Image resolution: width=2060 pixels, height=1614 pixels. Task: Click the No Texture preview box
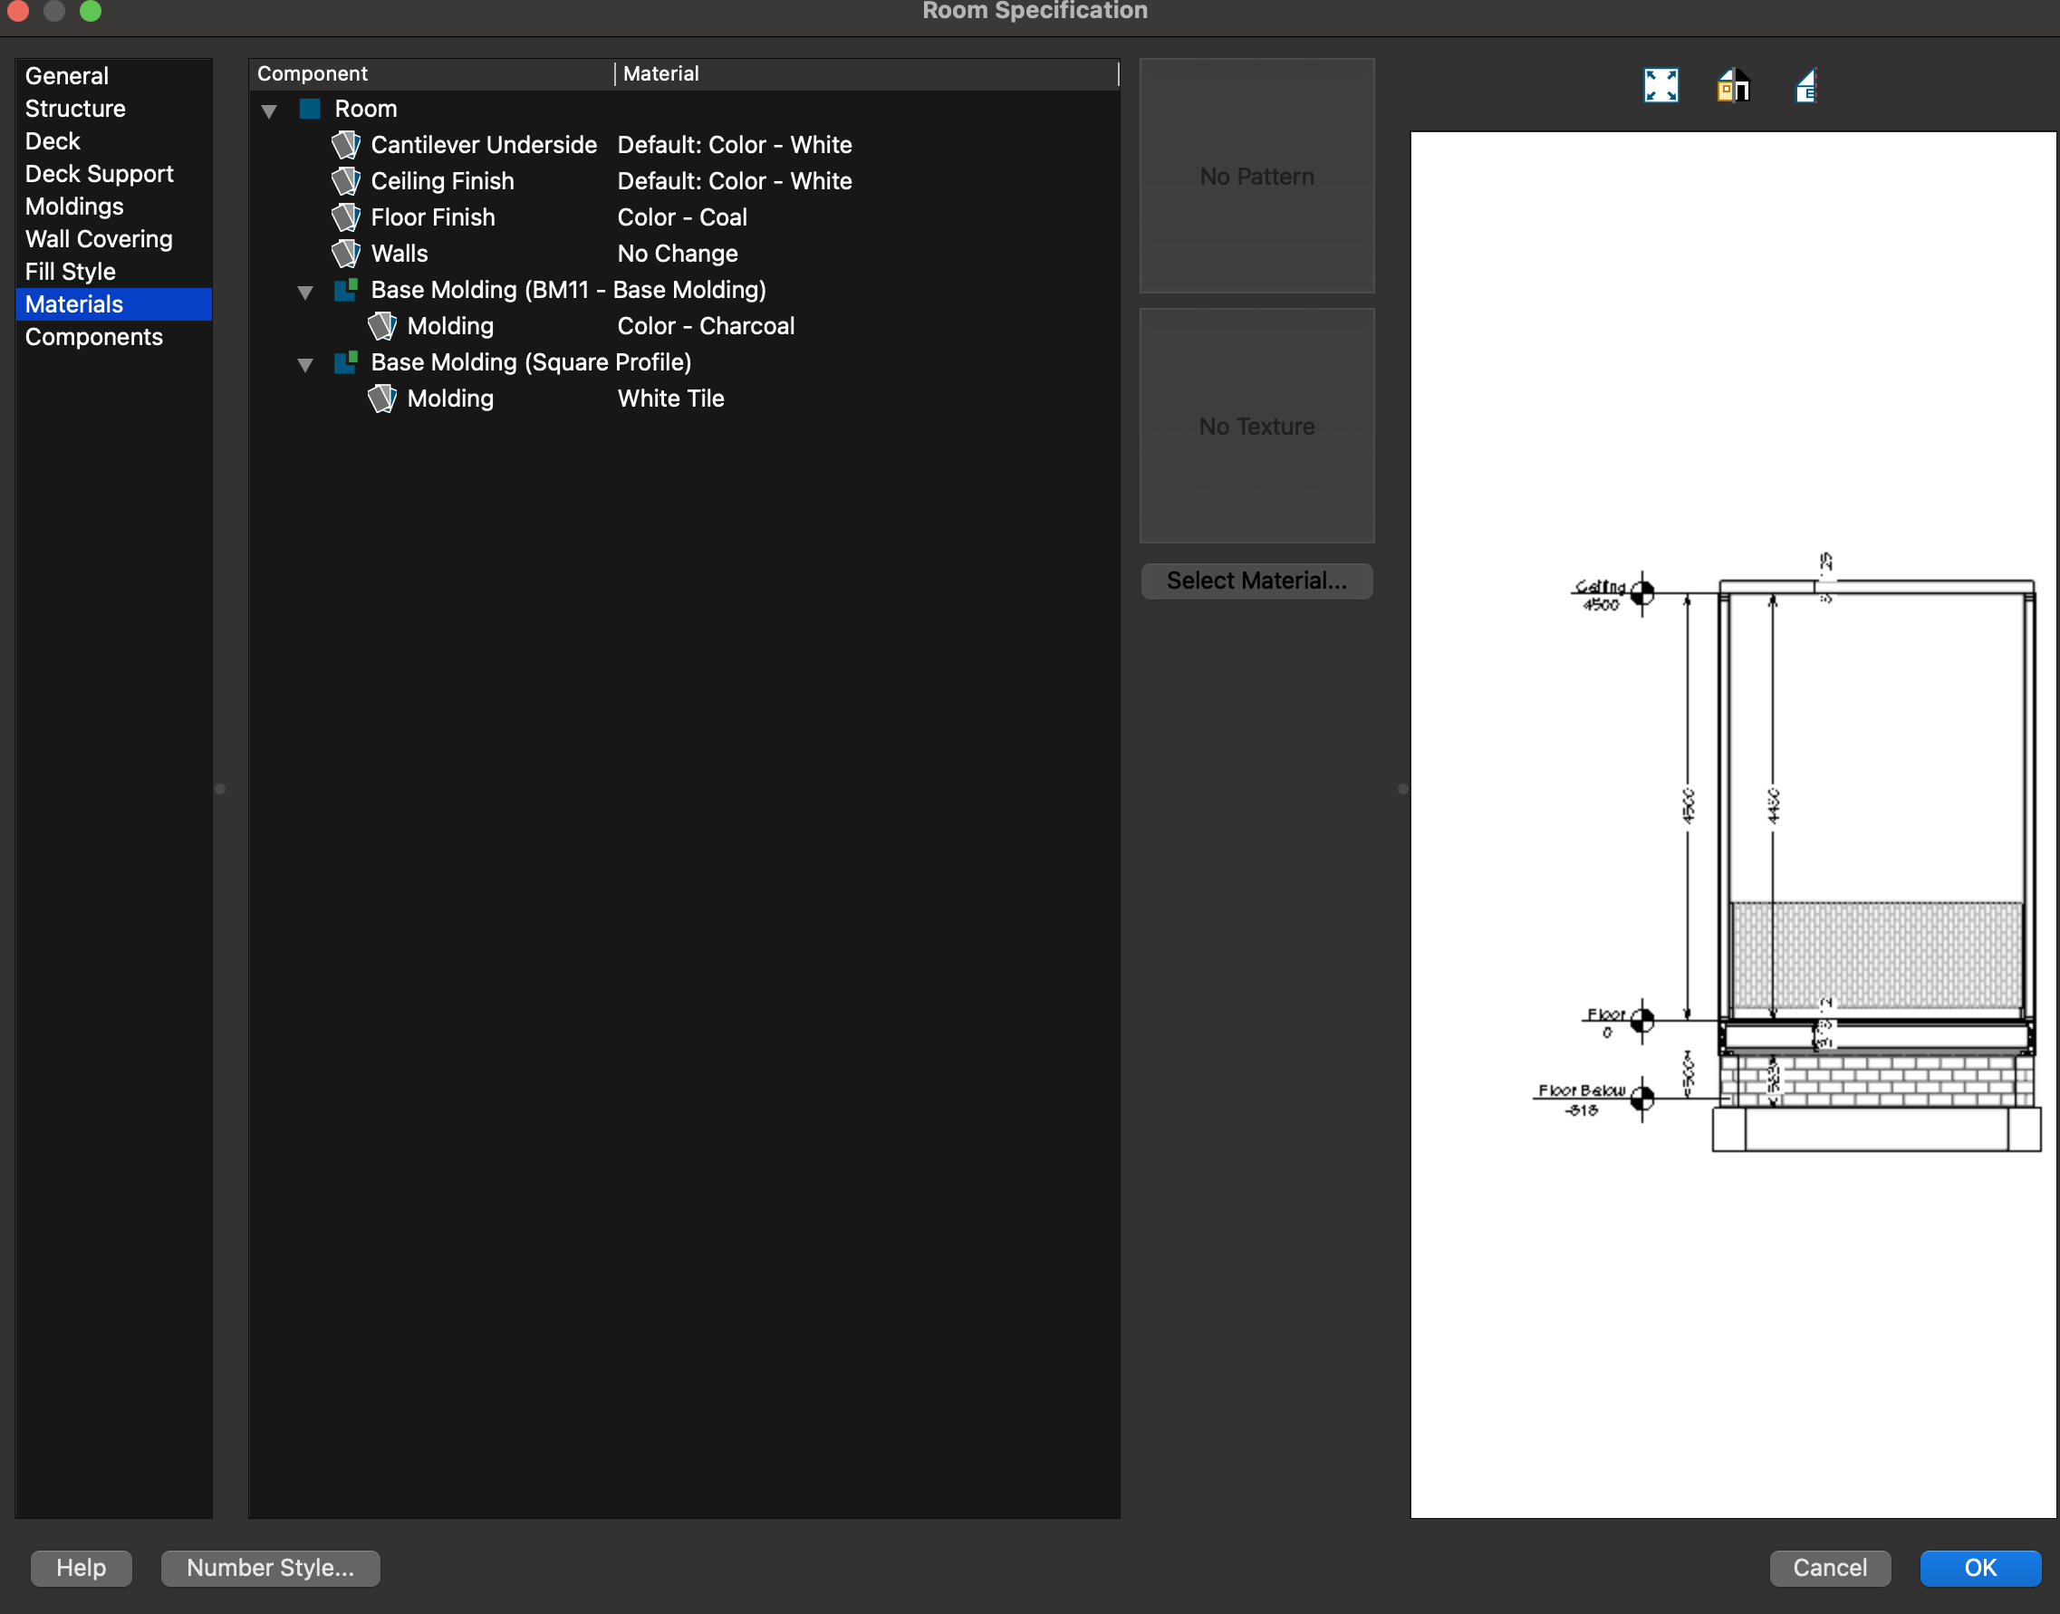pyautogui.click(x=1256, y=427)
